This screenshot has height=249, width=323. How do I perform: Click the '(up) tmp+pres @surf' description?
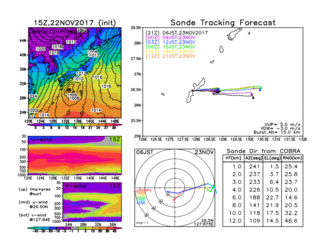(35, 192)
